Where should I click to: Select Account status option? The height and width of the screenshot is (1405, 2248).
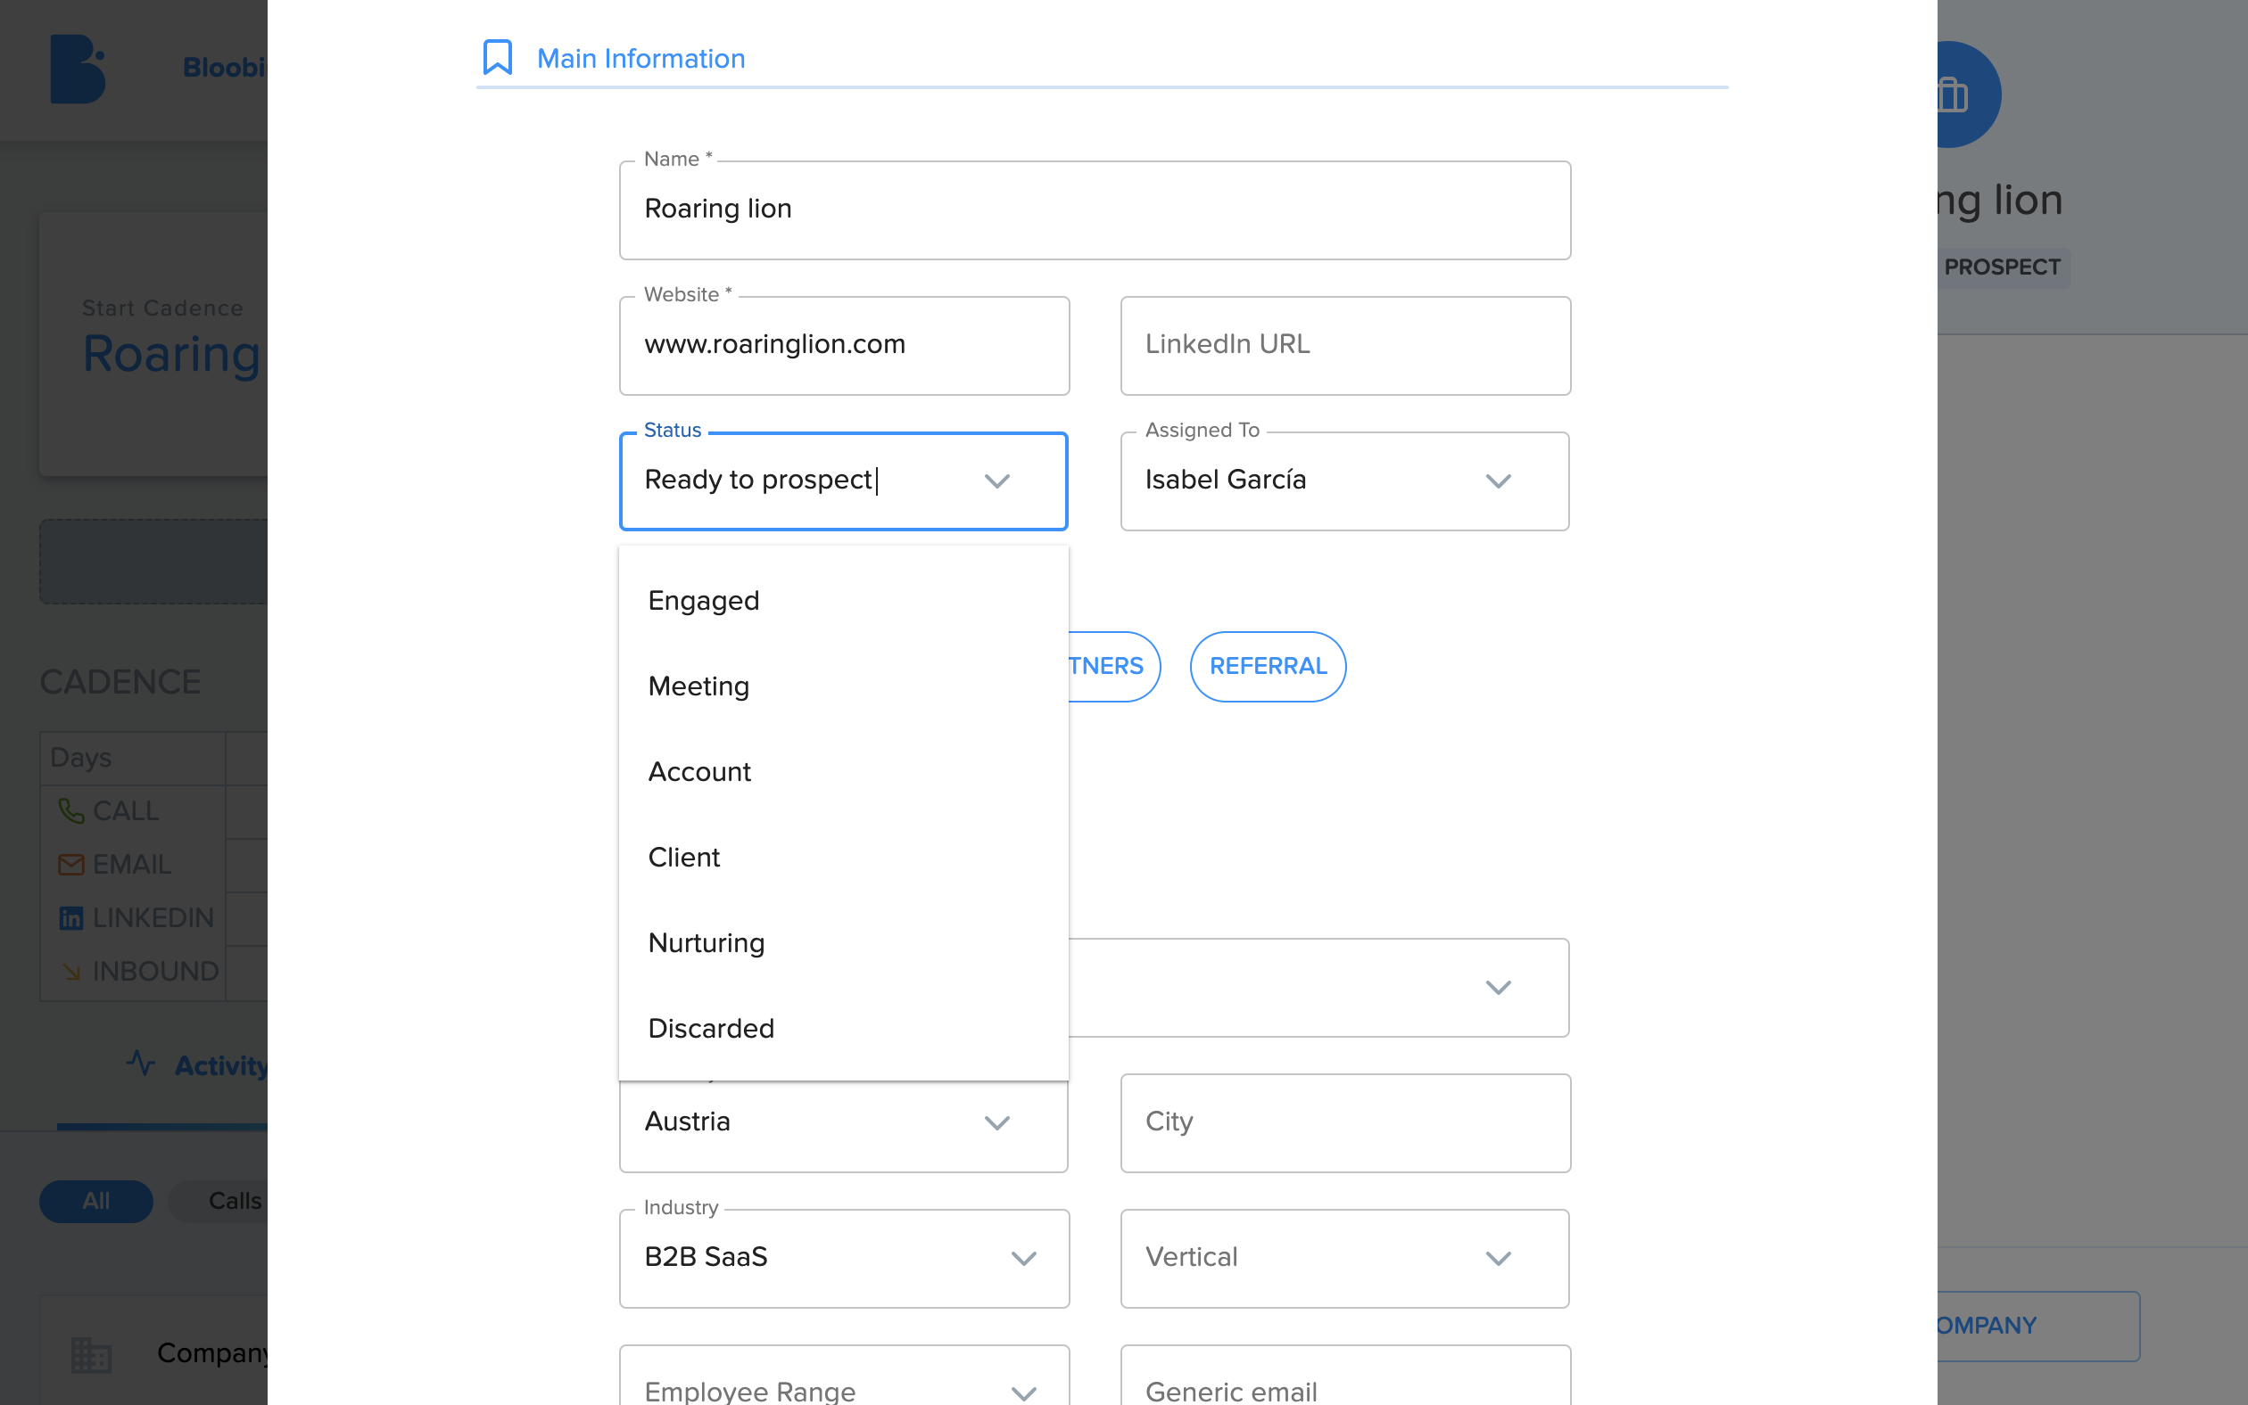coord(843,771)
